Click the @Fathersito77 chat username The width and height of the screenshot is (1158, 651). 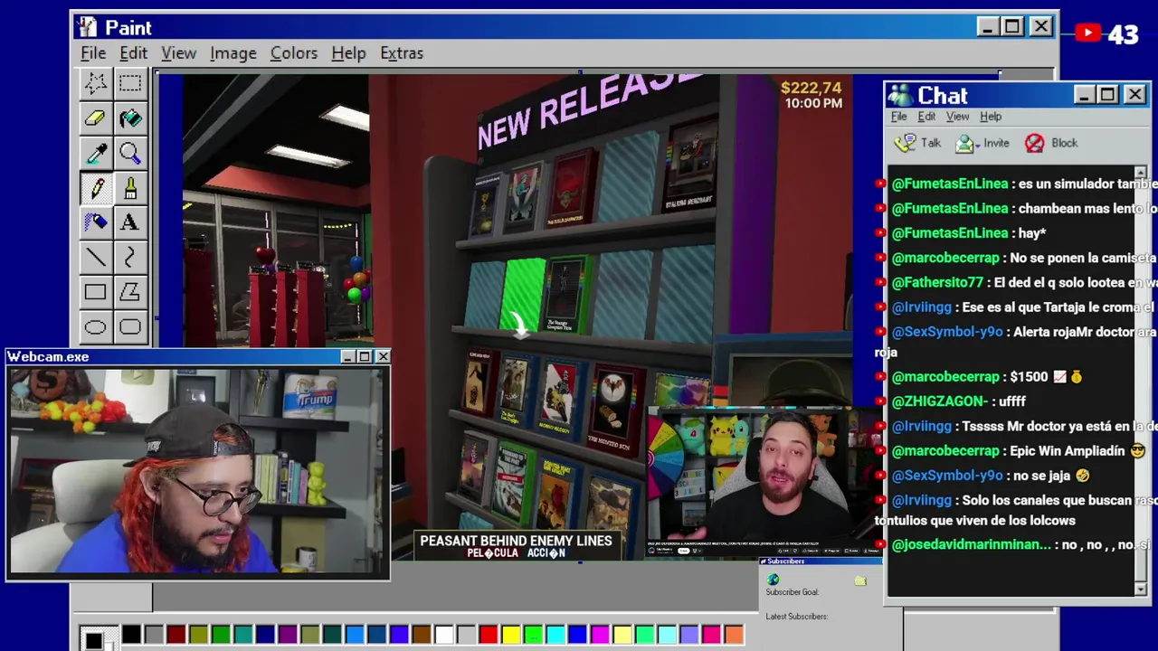coord(937,282)
